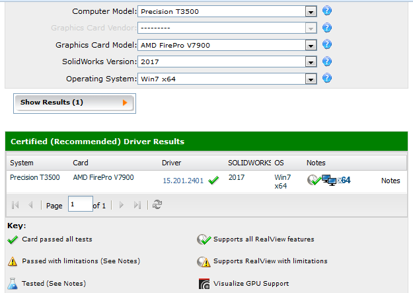
Task: Expand the Computer Model dropdown arrow
Action: point(311,12)
